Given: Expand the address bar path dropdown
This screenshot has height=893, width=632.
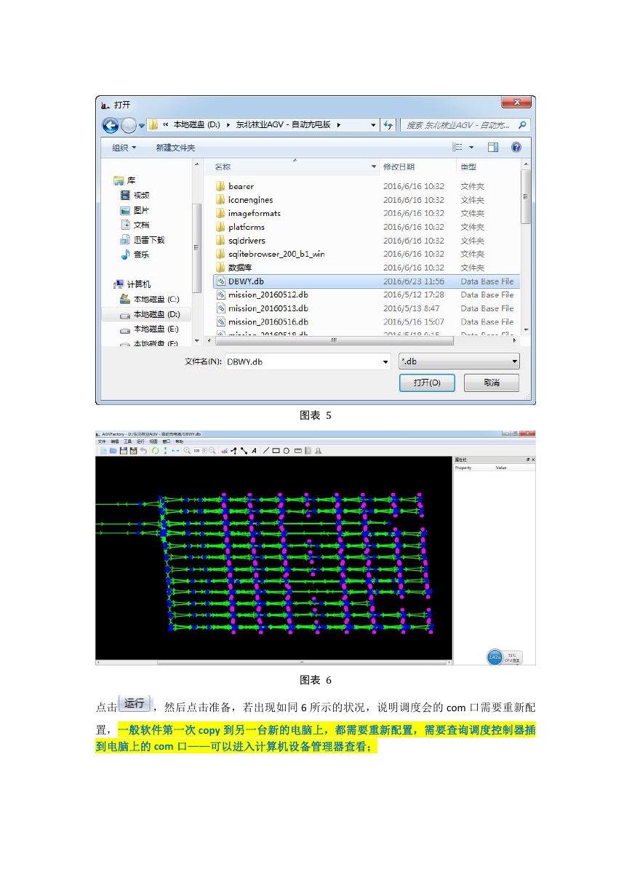Looking at the screenshot, I should [373, 125].
